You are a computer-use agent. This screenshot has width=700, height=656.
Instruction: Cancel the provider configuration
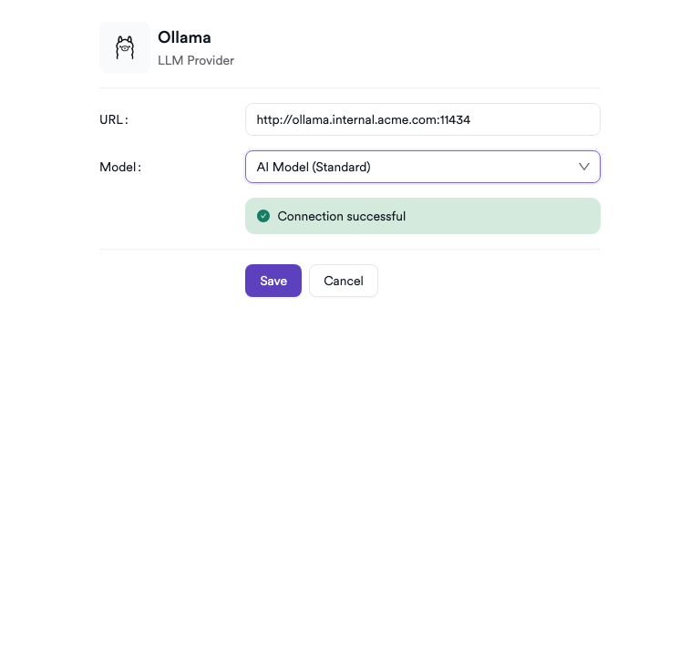344,281
